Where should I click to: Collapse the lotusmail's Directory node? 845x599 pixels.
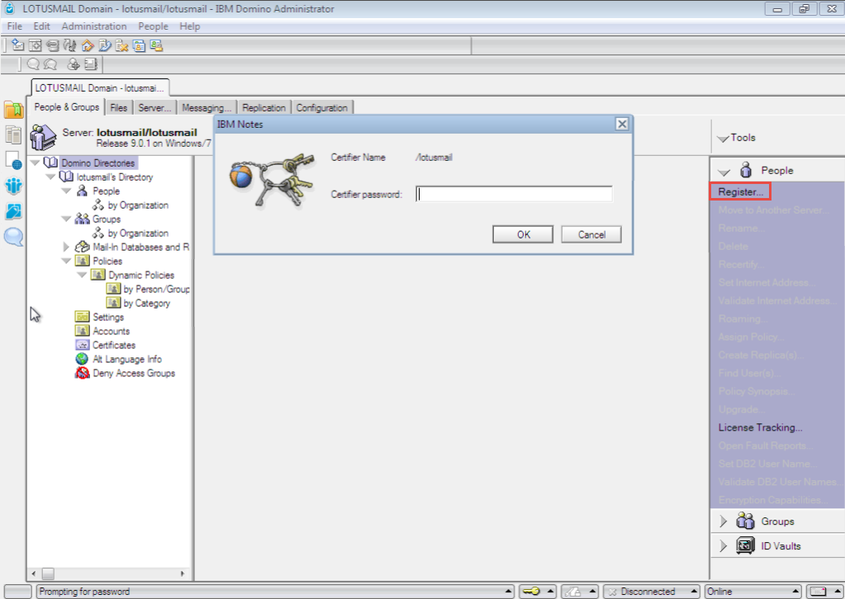point(50,177)
